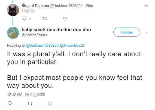Open the 20m timestamp link

[89, 6]
